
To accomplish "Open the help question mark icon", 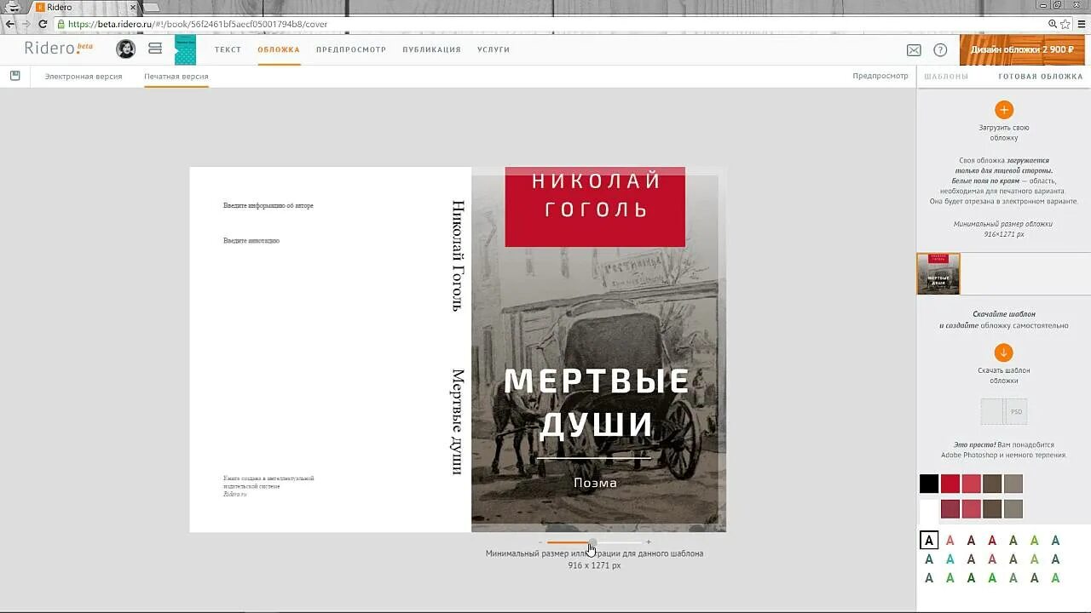I will pyautogui.click(x=940, y=50).
